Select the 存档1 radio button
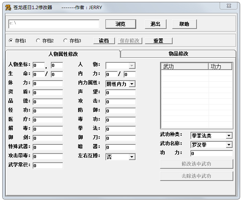 coord(11,41)
